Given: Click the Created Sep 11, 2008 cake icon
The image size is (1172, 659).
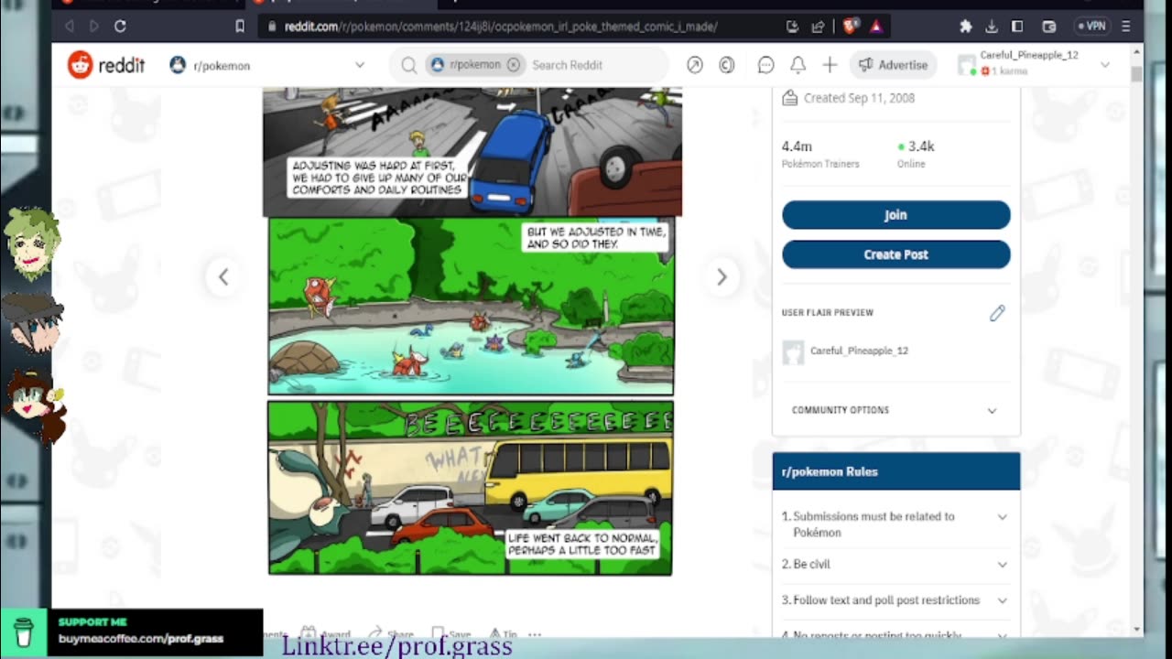Looking at the screenshot, I should coord(790,98).
